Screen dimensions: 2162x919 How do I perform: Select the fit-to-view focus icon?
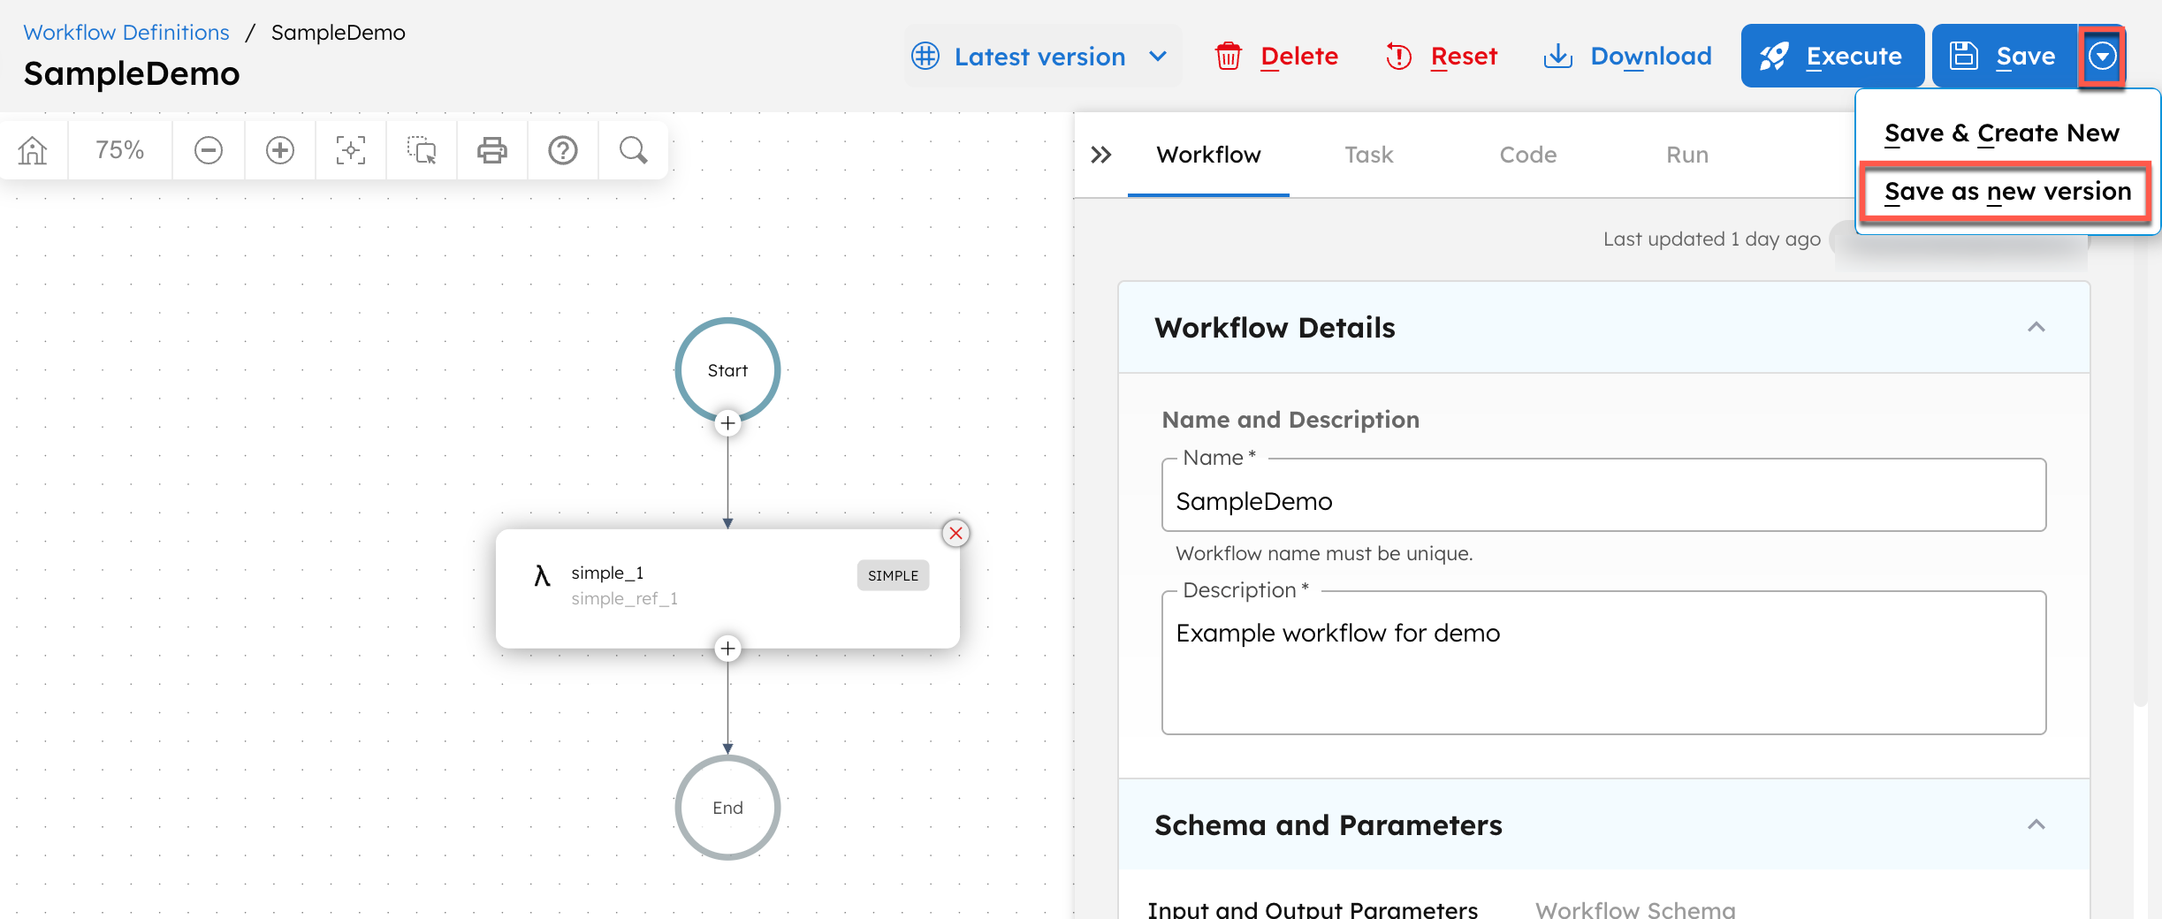(350, 149)
